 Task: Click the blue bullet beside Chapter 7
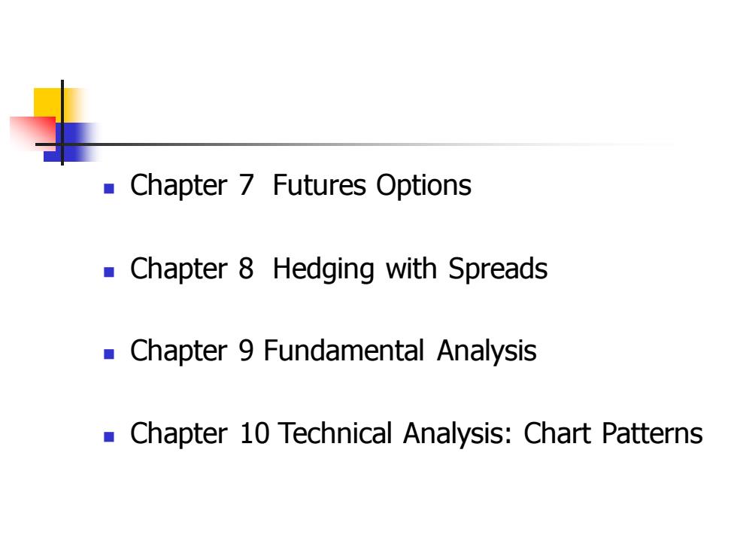[109, 189]
